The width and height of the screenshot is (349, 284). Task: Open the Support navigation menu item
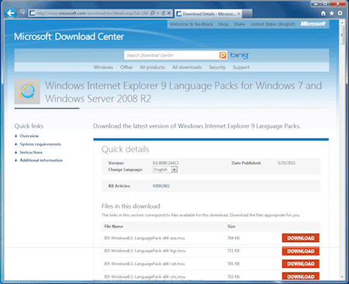click(241, 68)
